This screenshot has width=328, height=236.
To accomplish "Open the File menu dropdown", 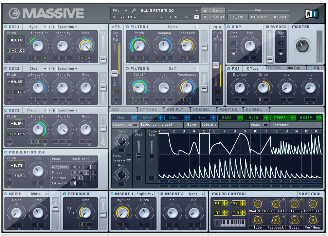I will pyautogui.click(x=120, y=11).
